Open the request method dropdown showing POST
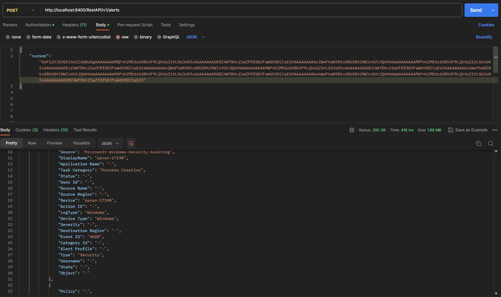This screenshot has width=501, height=297. click(21, 10)
